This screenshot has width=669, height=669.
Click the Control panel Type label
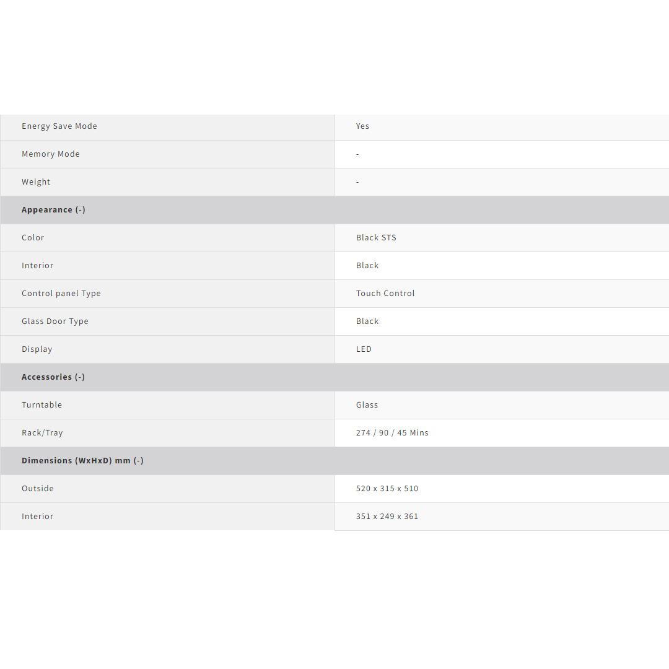tap(61, 294)
